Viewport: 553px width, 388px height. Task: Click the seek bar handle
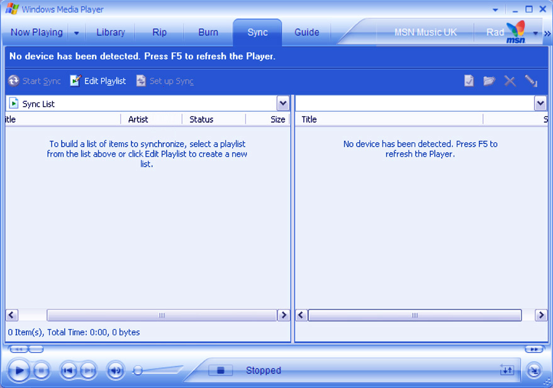[x=36, y=349]
